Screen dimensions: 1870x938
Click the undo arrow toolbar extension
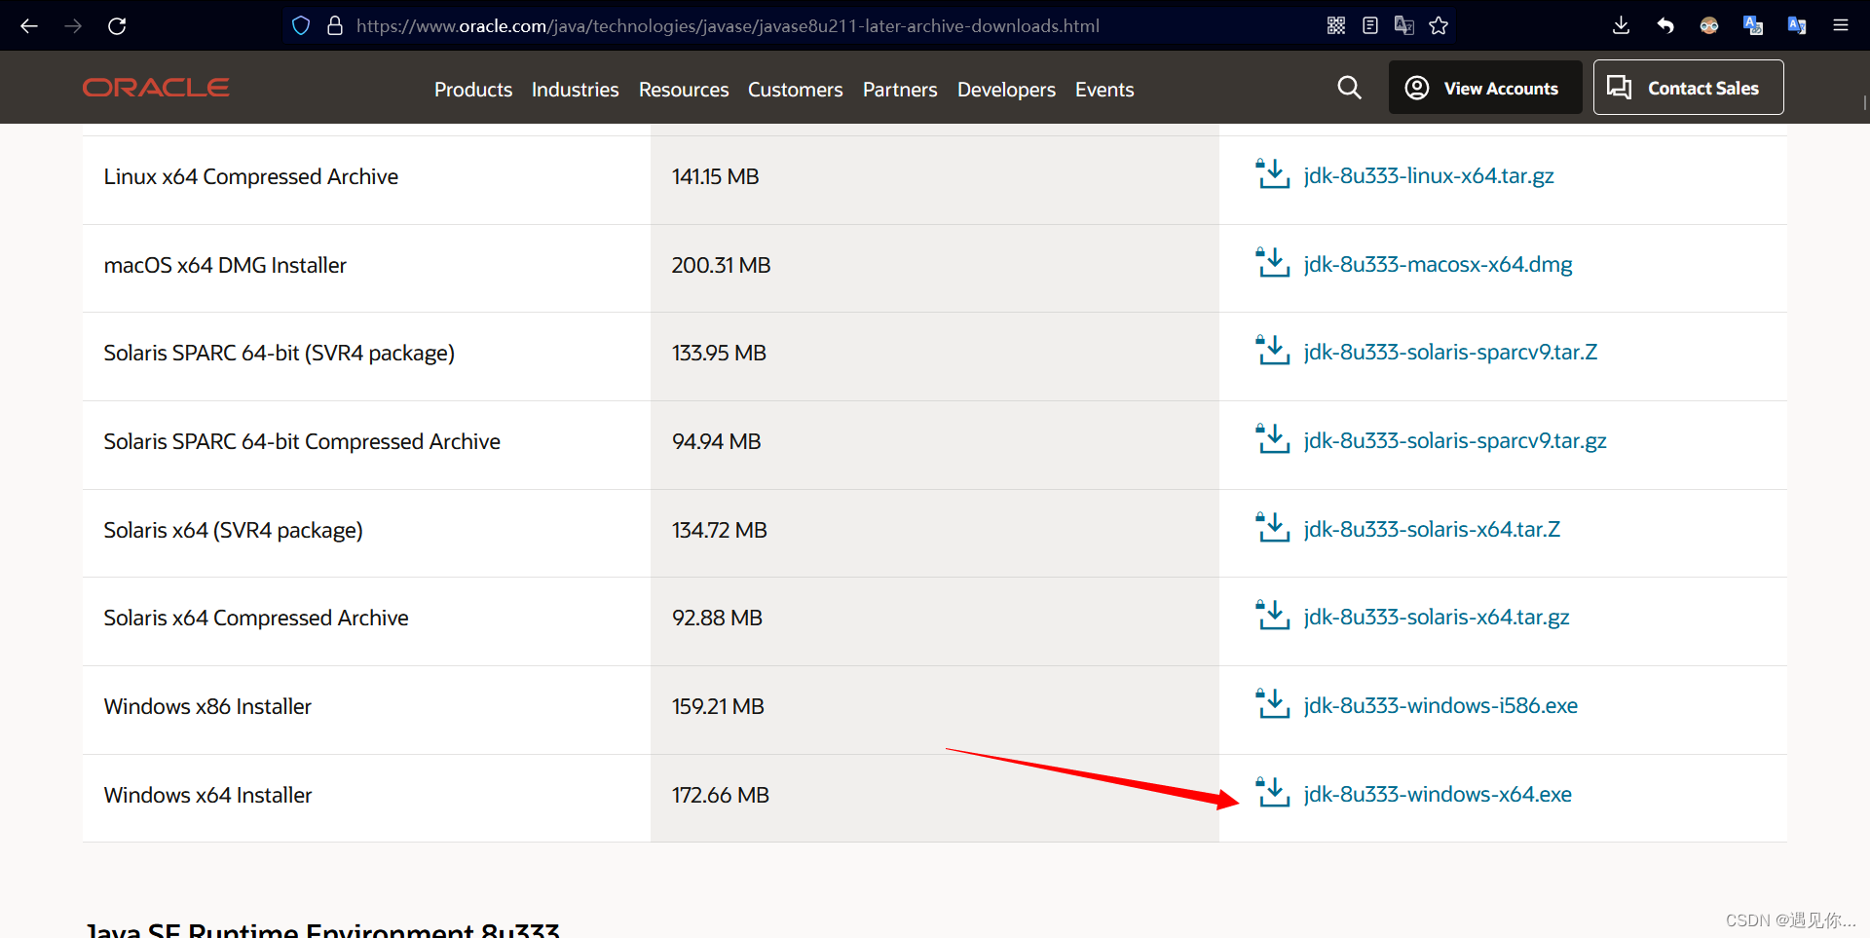point(1665,26)
